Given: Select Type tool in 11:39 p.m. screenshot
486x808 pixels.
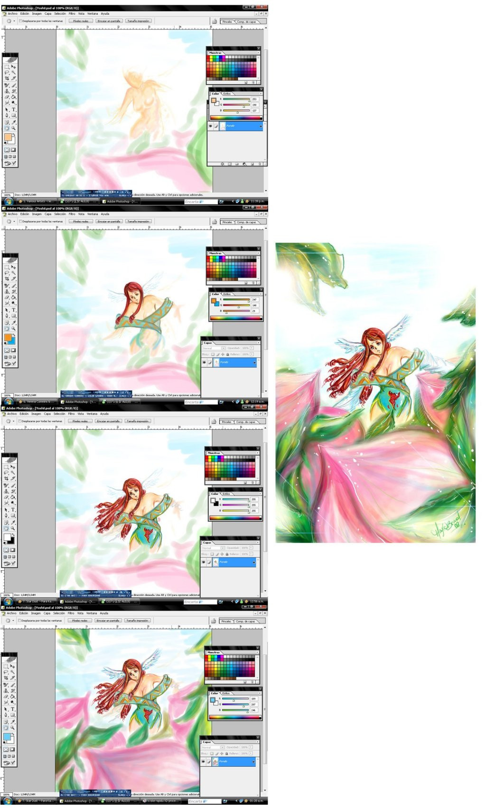Looking at the screenshot, I should (x=13, y=110).
